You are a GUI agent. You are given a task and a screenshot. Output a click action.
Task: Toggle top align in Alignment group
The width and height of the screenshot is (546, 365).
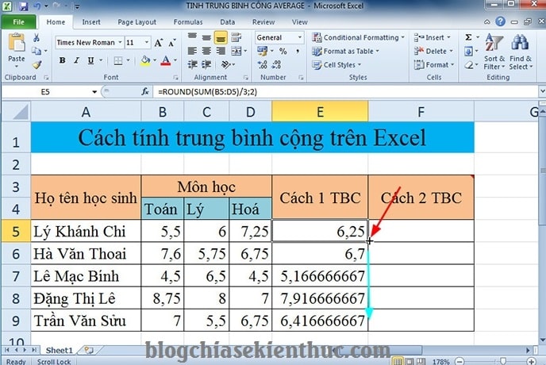[x=192, y=36]
